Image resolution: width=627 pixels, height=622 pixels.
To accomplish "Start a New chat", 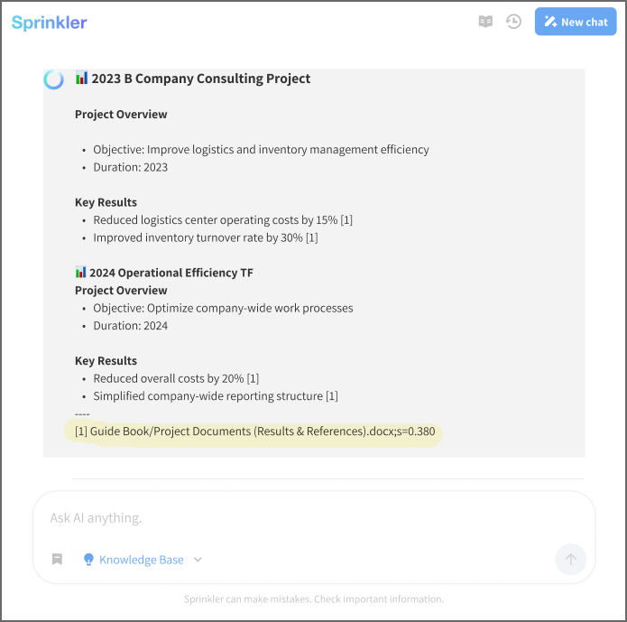I will point(576,22).
